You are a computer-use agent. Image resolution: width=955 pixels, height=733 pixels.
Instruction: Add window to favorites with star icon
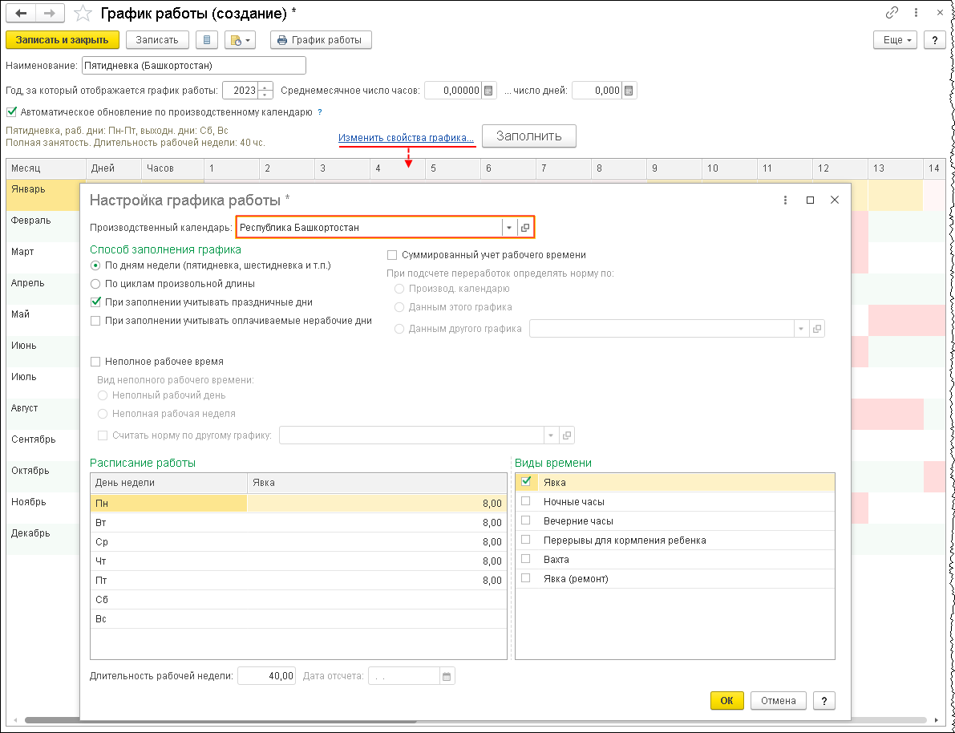pyautogui.click(x=84, y=13)
